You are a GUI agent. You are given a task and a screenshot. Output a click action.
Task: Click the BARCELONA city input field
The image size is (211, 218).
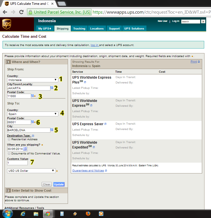29,130
